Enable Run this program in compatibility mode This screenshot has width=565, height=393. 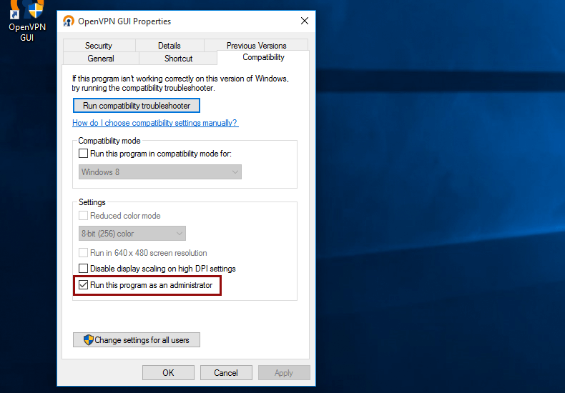[84, 154]
